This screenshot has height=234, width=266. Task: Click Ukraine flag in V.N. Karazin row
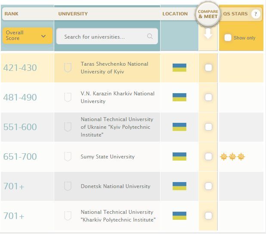pyautogui.click(x=179, y=97)
